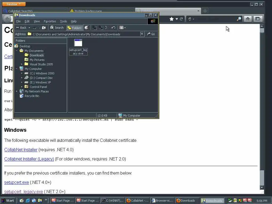Open a new Firefox tab
272x204 pixels.
(205, 11)
